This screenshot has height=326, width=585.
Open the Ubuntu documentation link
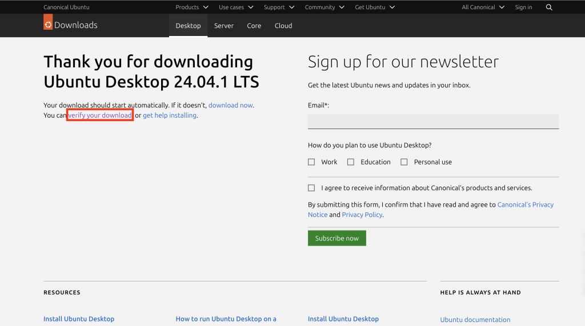(x=475, y=320)
